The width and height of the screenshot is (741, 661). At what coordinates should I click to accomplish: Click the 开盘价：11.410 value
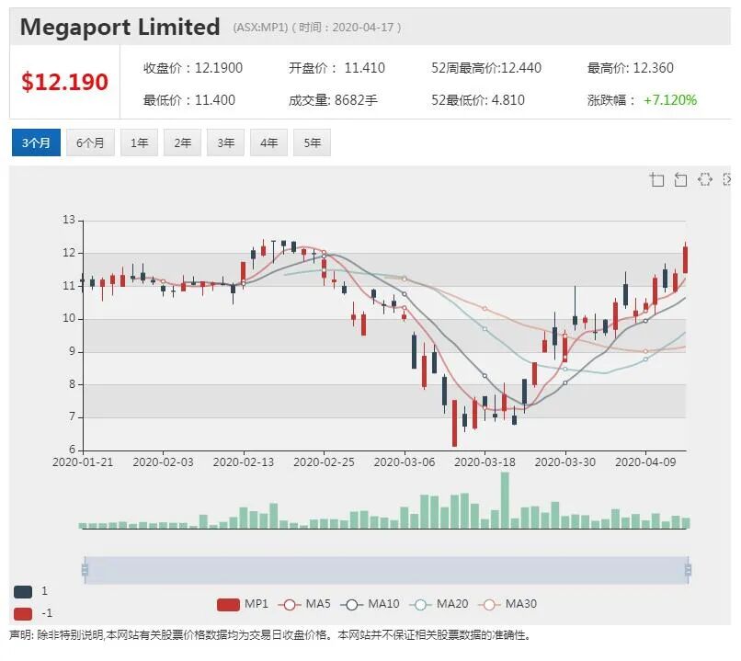(x=337, y=68)
